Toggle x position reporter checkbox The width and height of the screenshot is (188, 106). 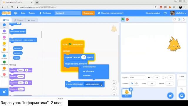pos(11,48)
